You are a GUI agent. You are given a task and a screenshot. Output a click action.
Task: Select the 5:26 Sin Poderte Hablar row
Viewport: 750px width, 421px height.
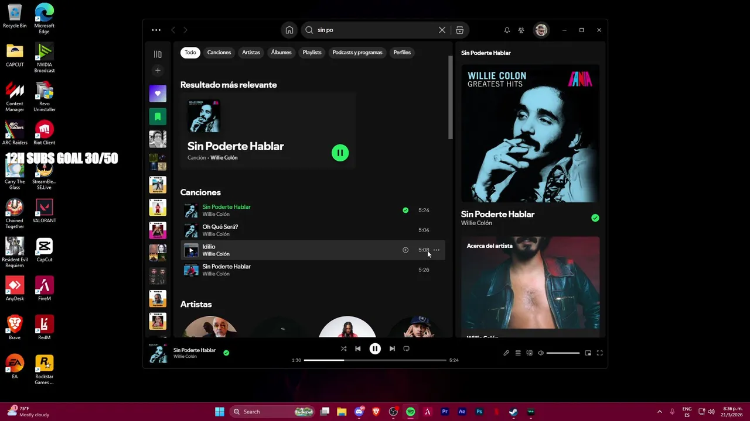[313, 270]
